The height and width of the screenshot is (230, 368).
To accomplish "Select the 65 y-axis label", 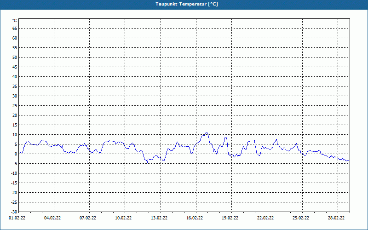I will (15, 29).
